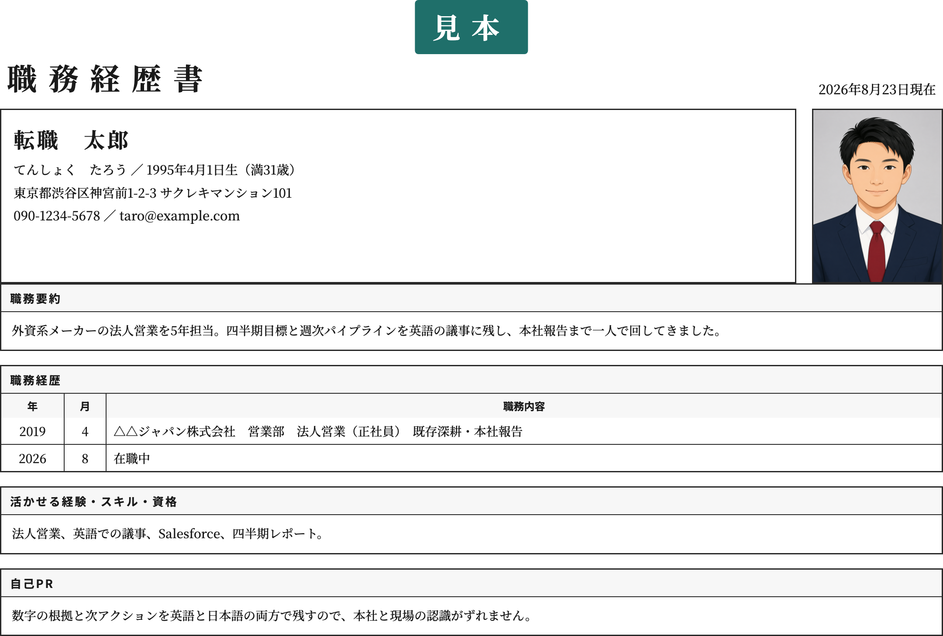Click the 職務経歴 section header
943x636 pixels.
pos(471,380)
